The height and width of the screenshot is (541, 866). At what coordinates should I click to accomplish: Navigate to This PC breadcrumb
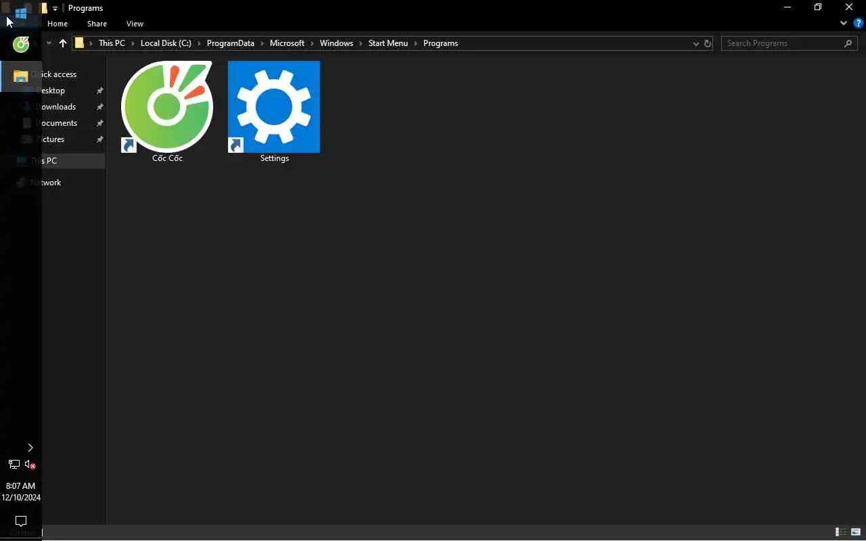coord(112,43)
